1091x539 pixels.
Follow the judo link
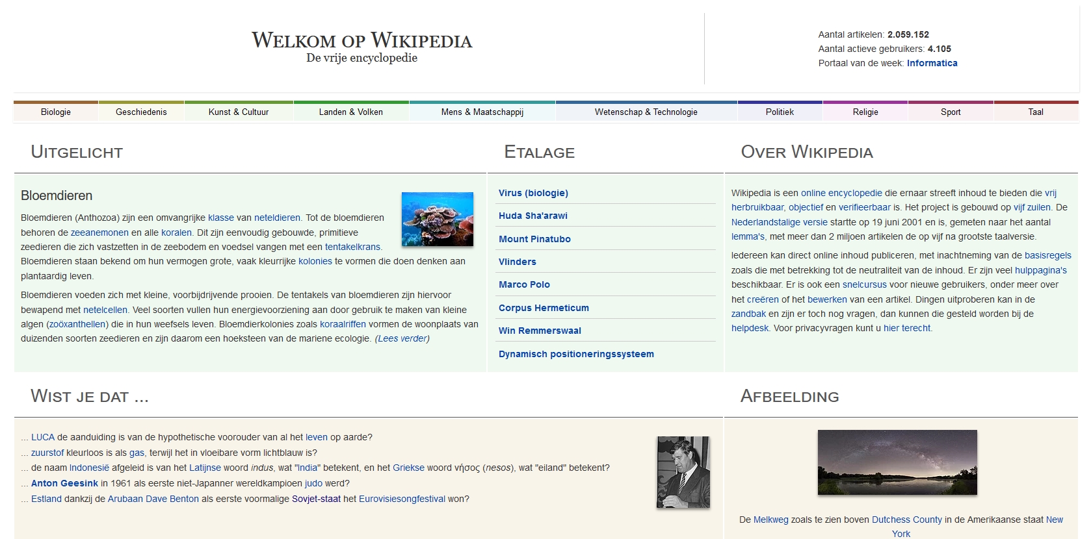pos(313,483)
